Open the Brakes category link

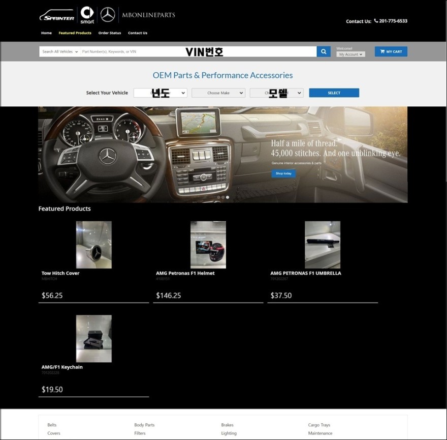227,425
